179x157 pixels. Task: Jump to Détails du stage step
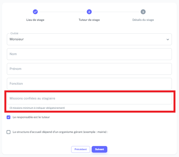pyautogui.click(x=143, y=20)
